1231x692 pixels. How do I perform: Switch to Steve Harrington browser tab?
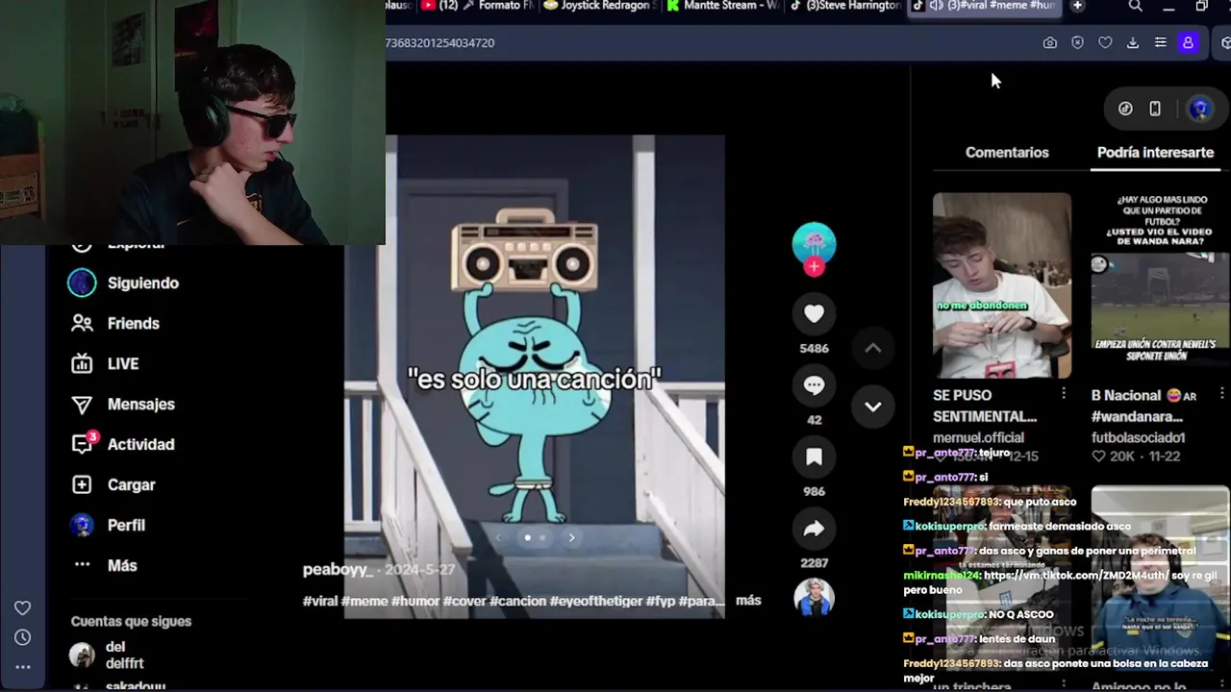(845, 6)
